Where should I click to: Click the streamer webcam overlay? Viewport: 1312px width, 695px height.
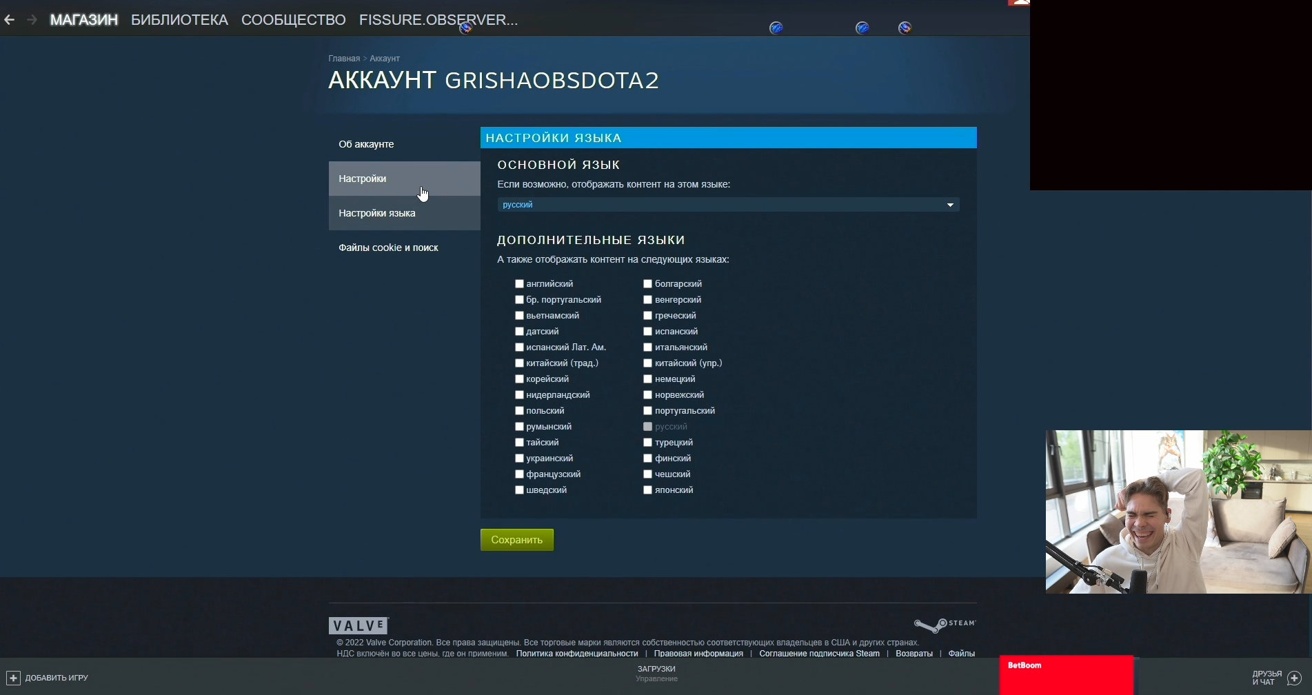pyautogui.click(x=1178, y=512)
